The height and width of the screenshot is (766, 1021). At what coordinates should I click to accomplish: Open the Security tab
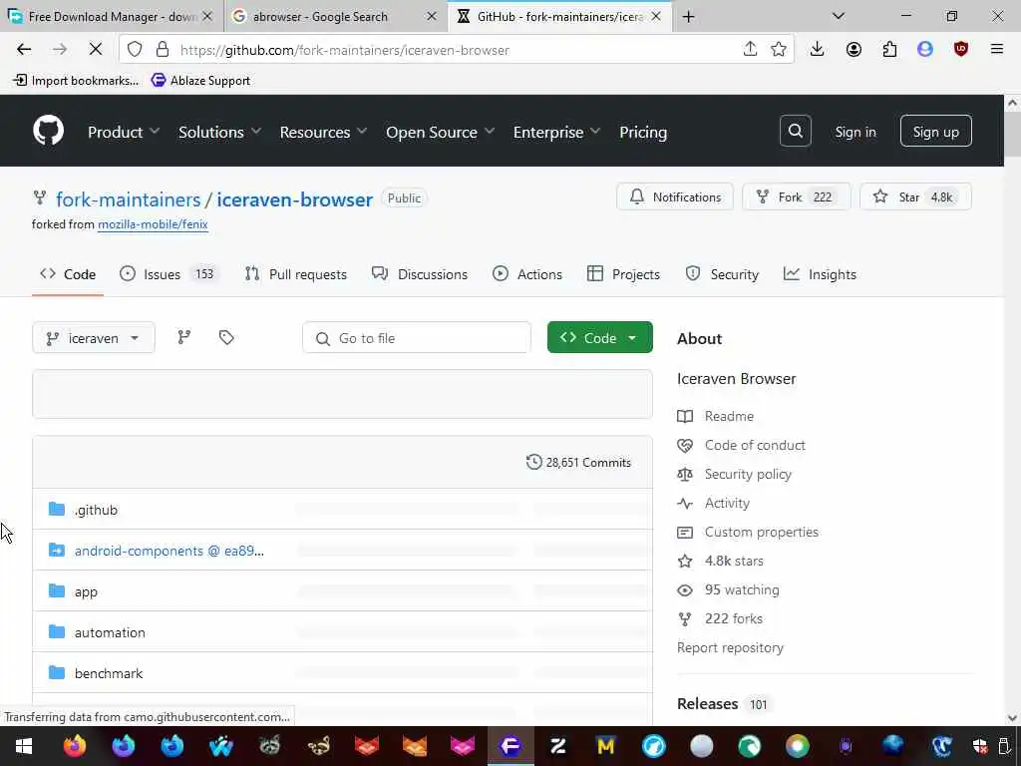(722, 274)
